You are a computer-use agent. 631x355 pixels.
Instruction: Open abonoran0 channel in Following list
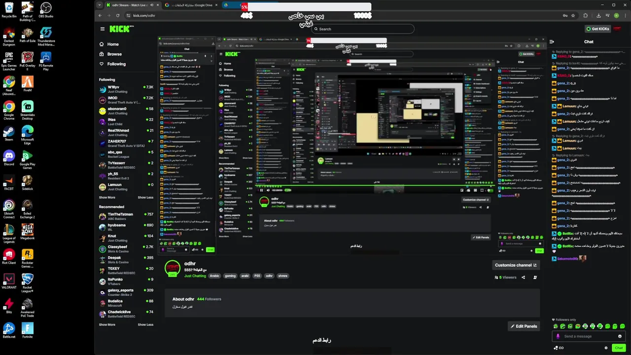tap(126, 111)
